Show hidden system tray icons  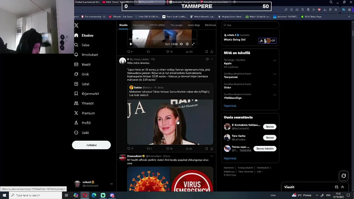point(317,195)
